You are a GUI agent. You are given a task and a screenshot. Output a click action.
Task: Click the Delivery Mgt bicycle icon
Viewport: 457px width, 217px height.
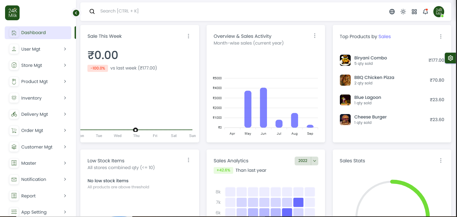(14, 114)
